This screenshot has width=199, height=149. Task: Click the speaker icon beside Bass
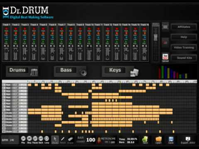[83, 72]
